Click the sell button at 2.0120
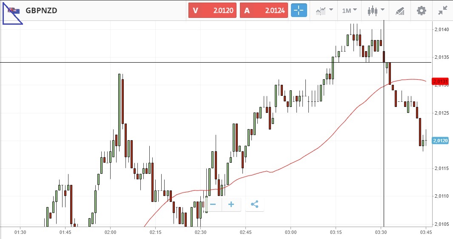This screenshot has width=453, height=239. coord(213,11)
